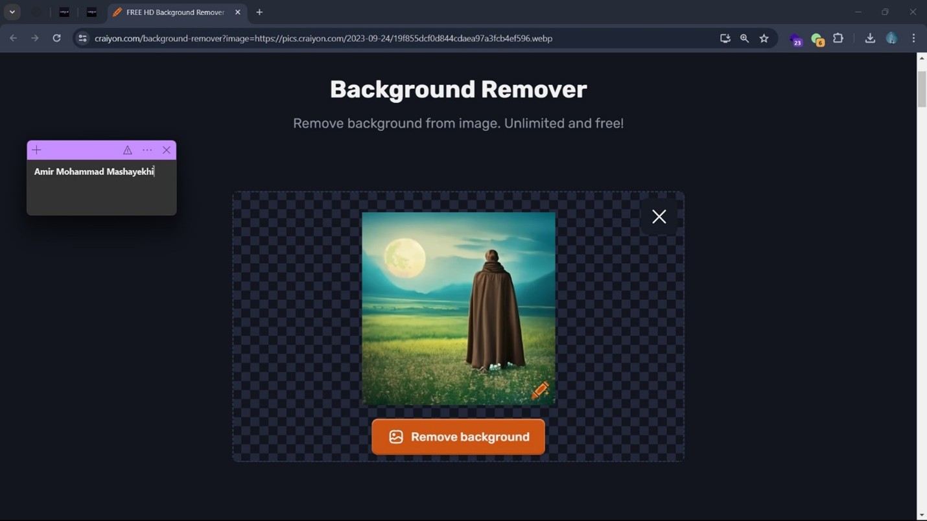Open the Extensions puzzle piece menu
Screen dimensions: 927x521
(x=838, y=38)
